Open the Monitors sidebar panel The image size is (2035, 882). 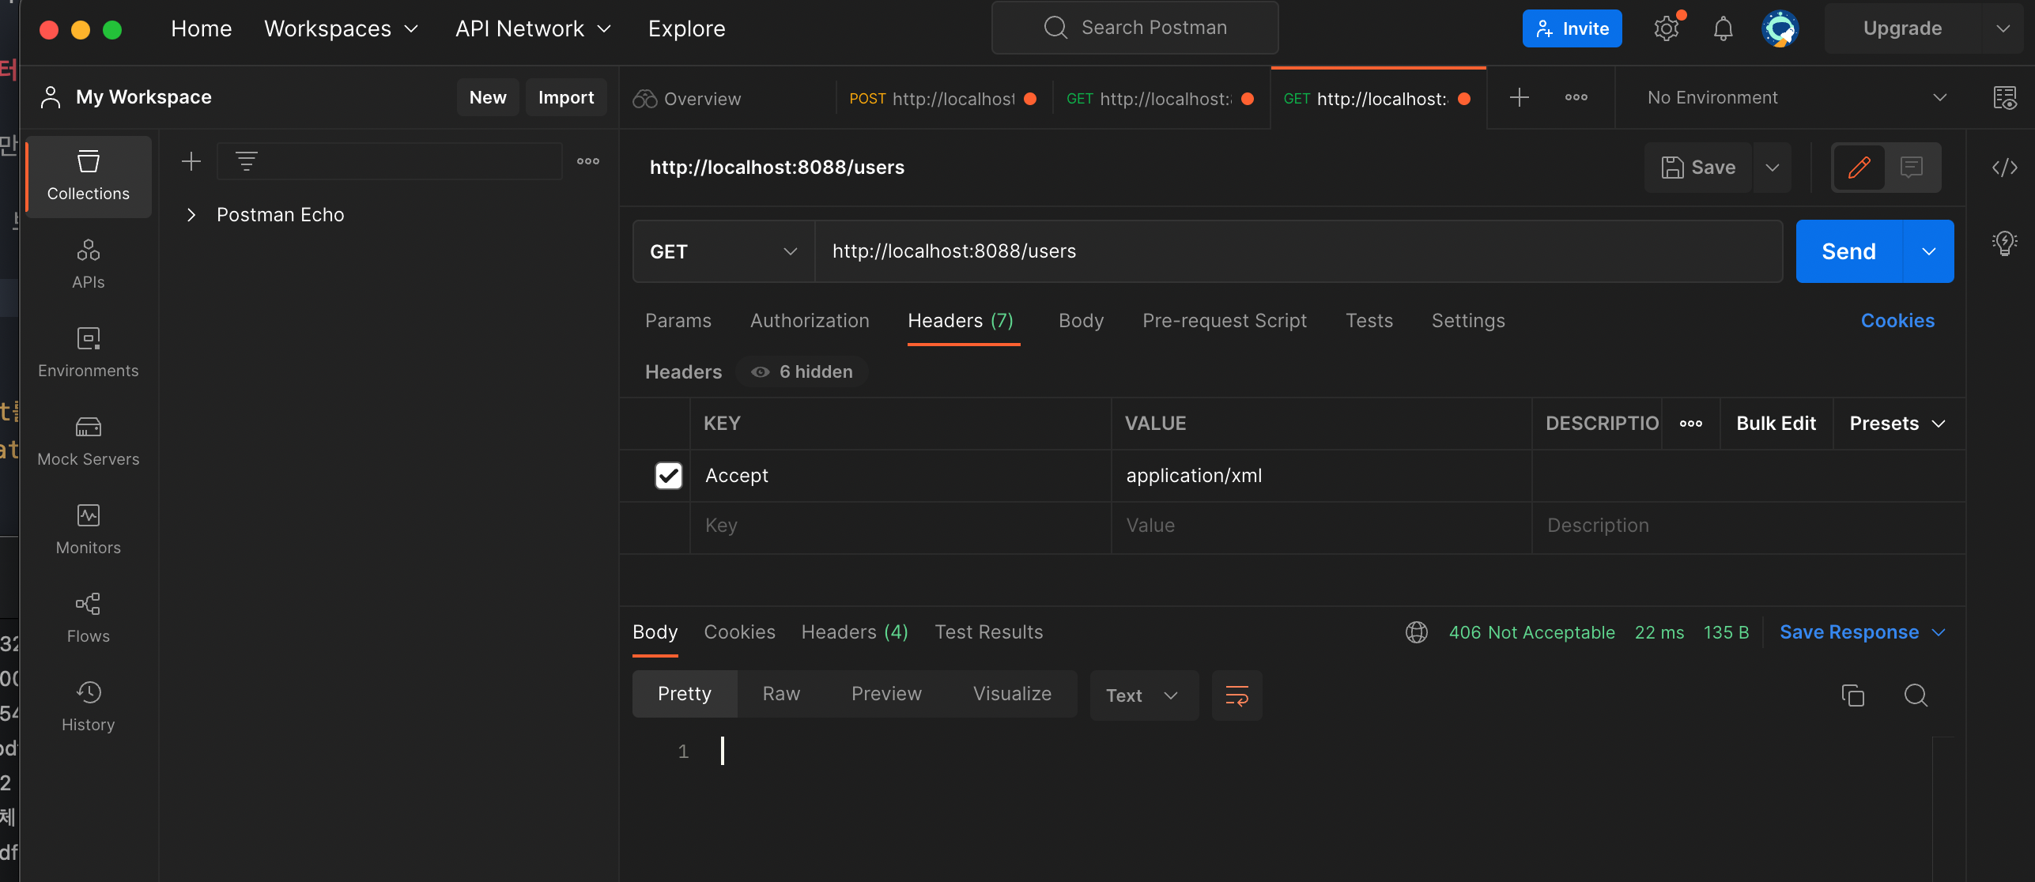(x=88, y=530)
